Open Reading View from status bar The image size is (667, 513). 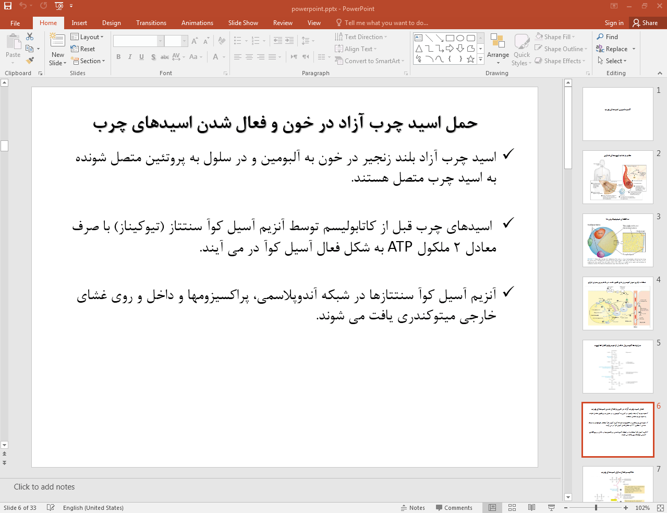pyautogui.click(x=531, y=508)
